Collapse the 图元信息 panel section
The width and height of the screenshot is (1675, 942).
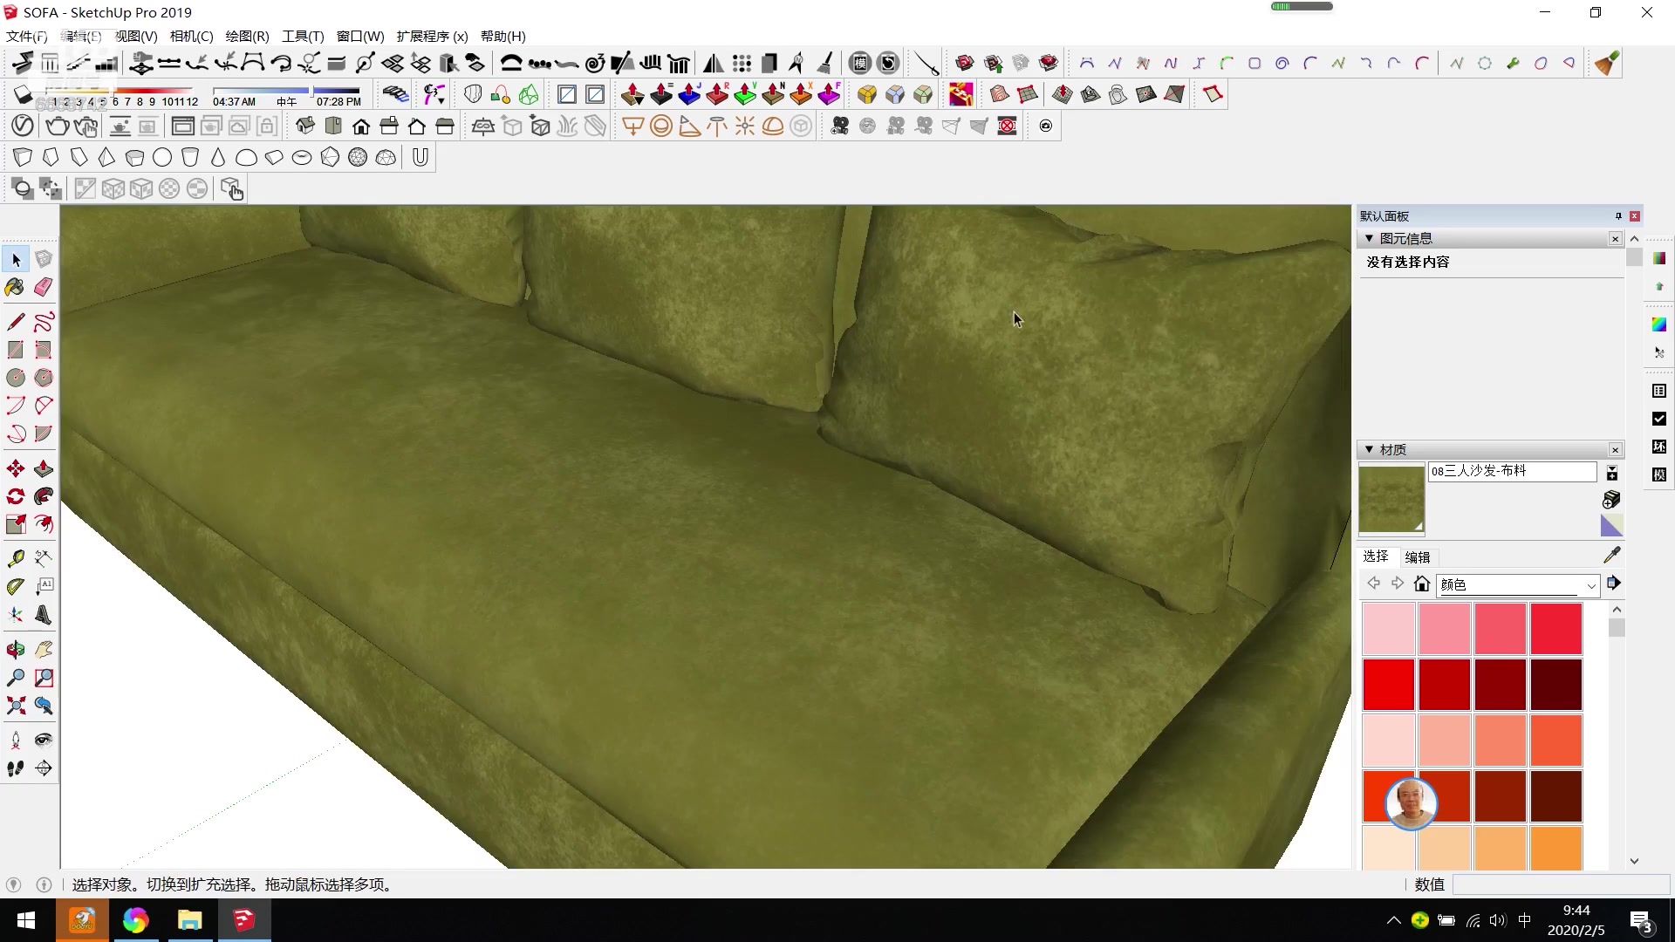click(x=1368, y=237)
